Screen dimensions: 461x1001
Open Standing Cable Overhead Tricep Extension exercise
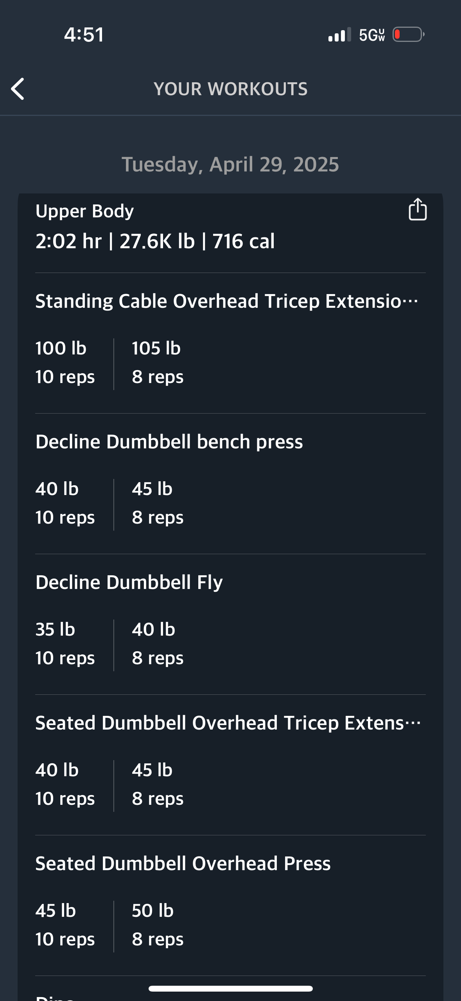point(226,301)
